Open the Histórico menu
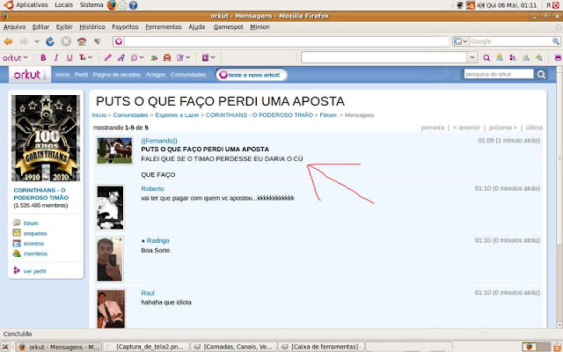The image size is (563, 352). pyautogui.click(x=92, y=27)
